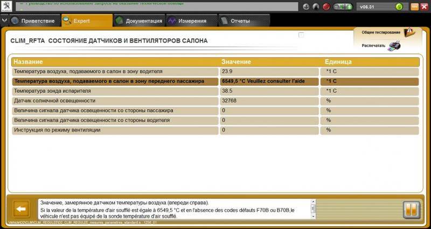Screen dimensions: 431x229
Task: Expand the chevron left of Приветствие tab
Action: 4,21
